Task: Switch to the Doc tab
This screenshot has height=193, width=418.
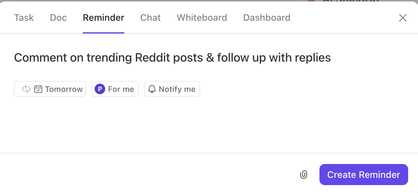Action: click(58, 17)
